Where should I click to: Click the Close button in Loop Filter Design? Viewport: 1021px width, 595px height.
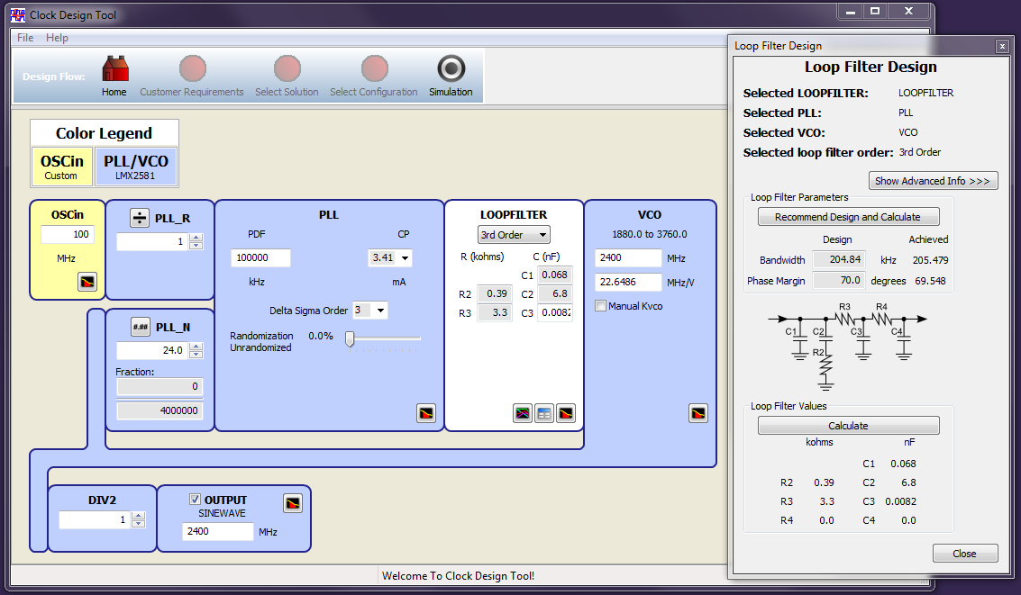coord(964,554)
